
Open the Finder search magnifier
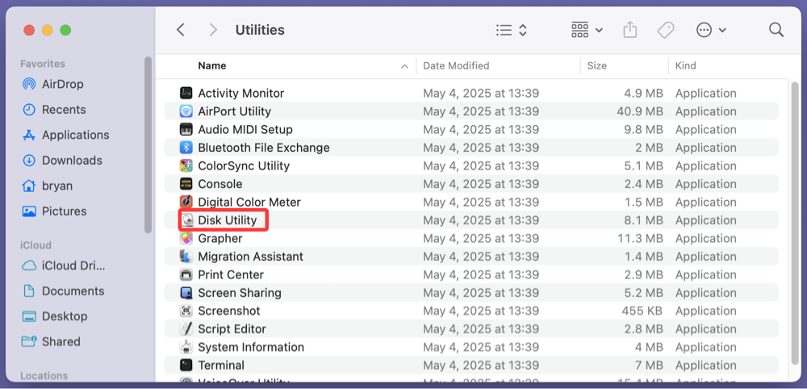click(776, 30)
